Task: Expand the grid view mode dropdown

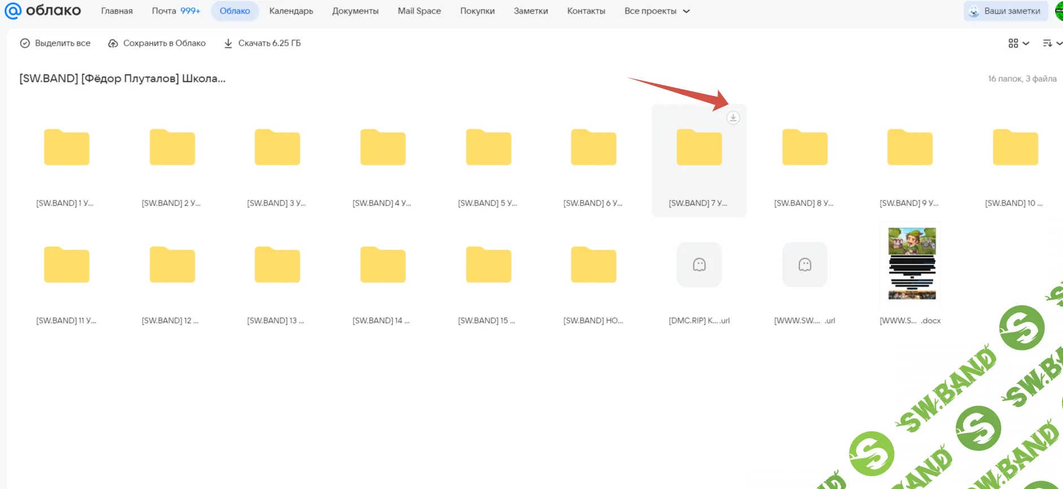Action: pyautogui.click(x=1018, y=43)
